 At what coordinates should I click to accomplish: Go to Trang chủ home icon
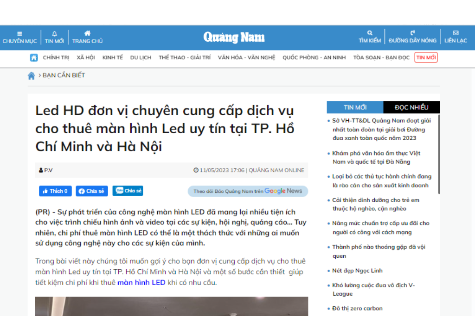click(87, 33)
